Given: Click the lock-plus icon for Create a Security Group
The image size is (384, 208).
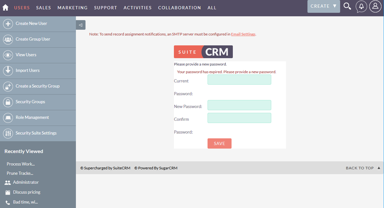Looking at the screenshot, I should coord(8,86).
